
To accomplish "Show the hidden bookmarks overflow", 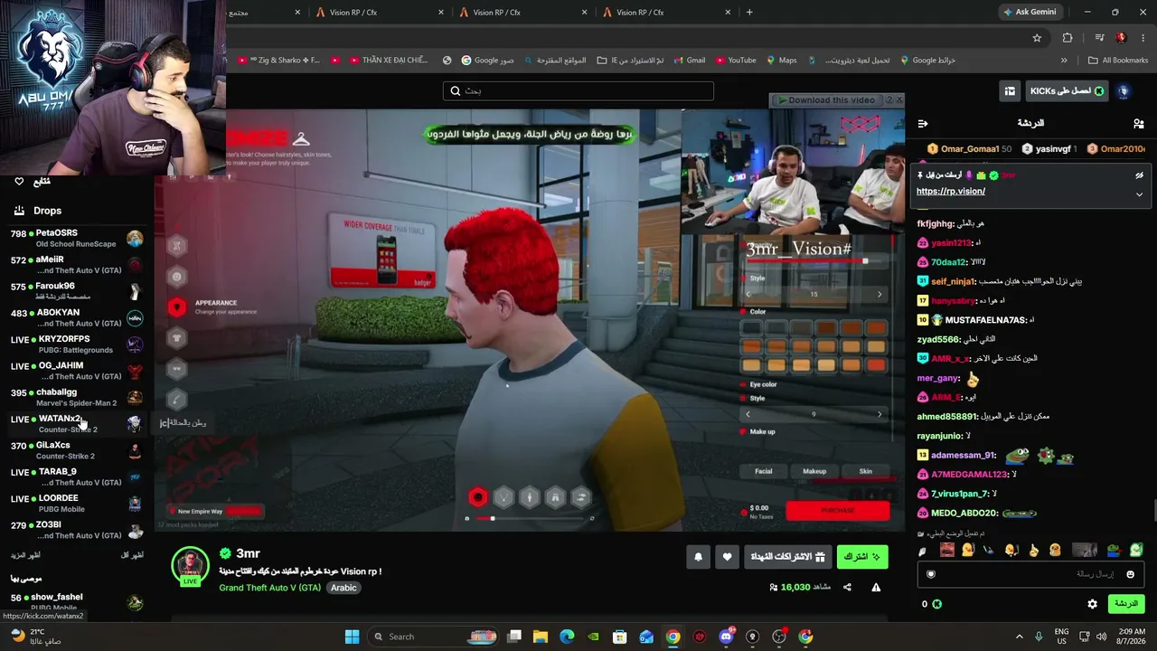I will tap(1064, 61).
